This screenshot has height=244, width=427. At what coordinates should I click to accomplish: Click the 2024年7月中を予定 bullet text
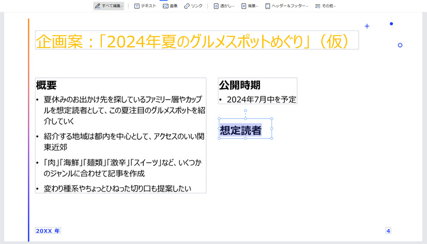coord(262,100)
